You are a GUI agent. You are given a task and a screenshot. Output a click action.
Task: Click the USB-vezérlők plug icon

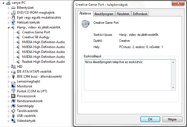13,116
